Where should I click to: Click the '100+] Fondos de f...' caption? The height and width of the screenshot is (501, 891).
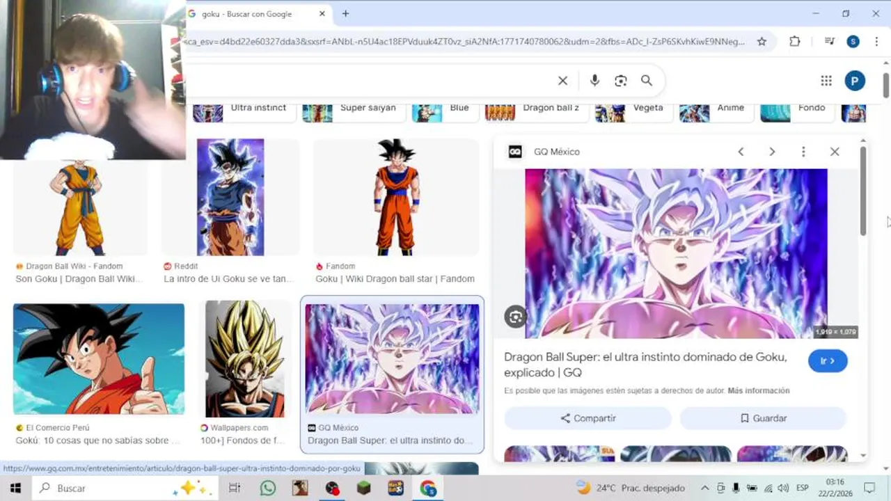(243, 440)
